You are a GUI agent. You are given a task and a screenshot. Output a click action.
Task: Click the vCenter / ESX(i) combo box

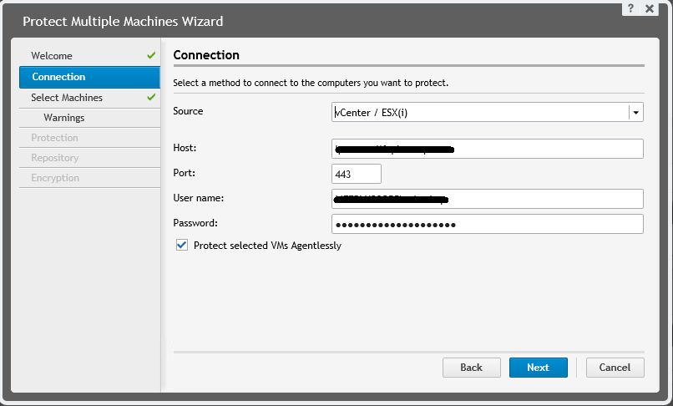480,112
